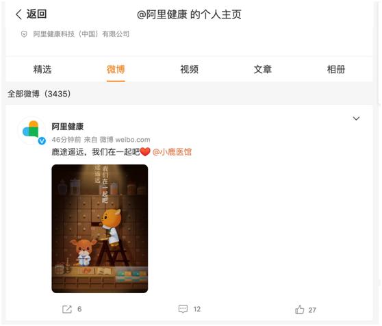Like the post with thumbs-up icon

coord(299,310)
